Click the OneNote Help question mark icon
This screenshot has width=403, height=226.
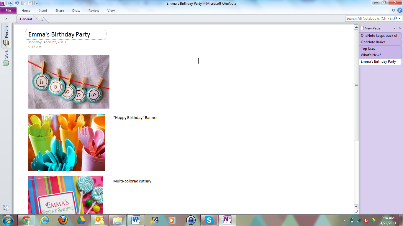(400, 10)
